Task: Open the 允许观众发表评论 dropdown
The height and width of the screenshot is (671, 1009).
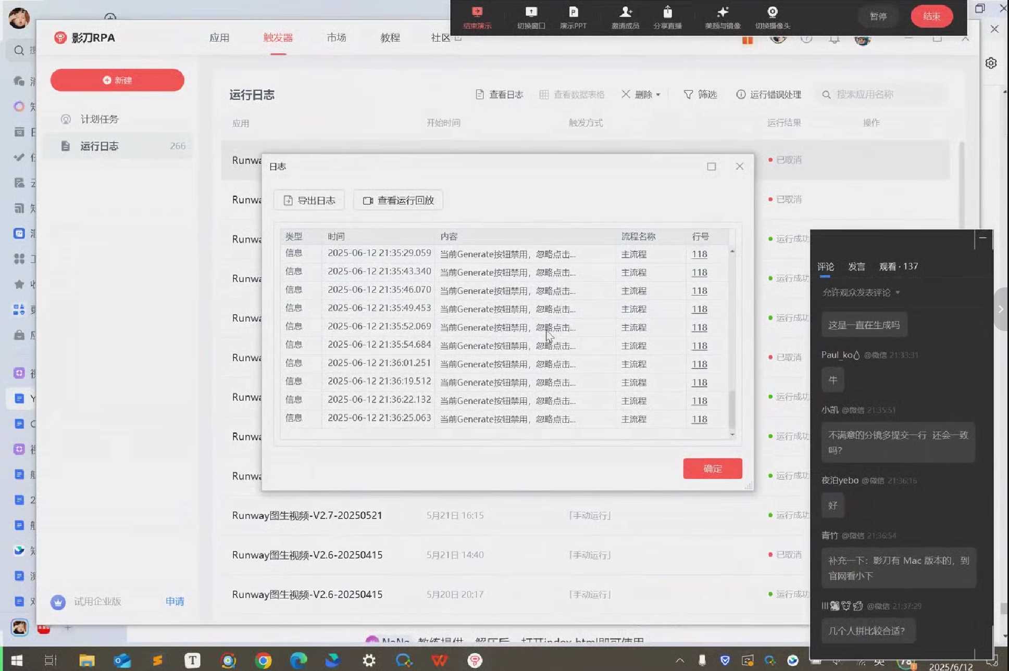Action: (x=859, y=292)
